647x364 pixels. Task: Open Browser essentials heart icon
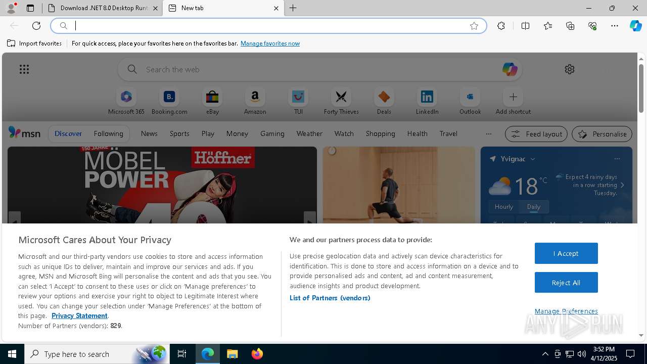pyautogui.click(x=592, y=26)
